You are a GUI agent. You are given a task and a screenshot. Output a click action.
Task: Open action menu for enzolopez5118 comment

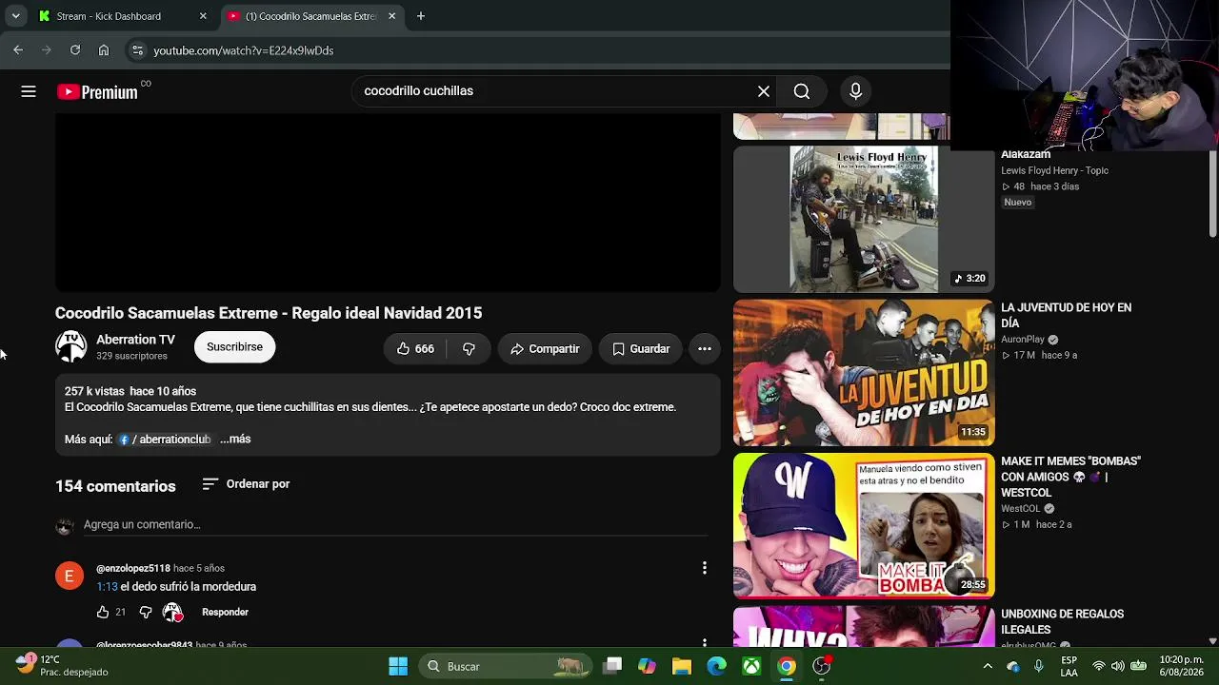click(705, 568)
